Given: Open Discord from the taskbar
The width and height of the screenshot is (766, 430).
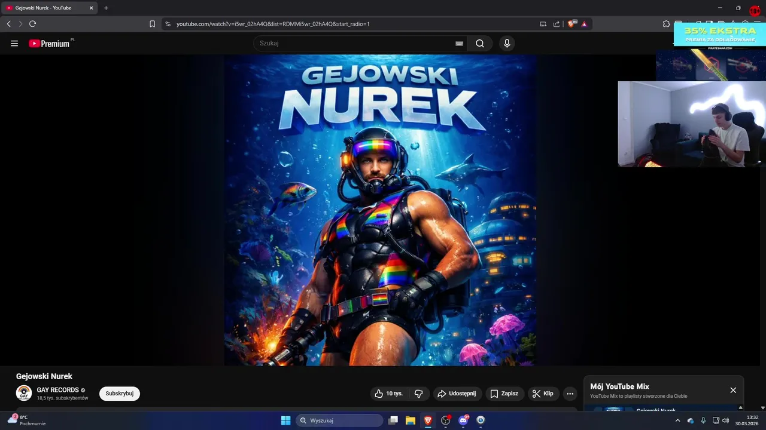Looking at the screenshot, I should [463, 420].
